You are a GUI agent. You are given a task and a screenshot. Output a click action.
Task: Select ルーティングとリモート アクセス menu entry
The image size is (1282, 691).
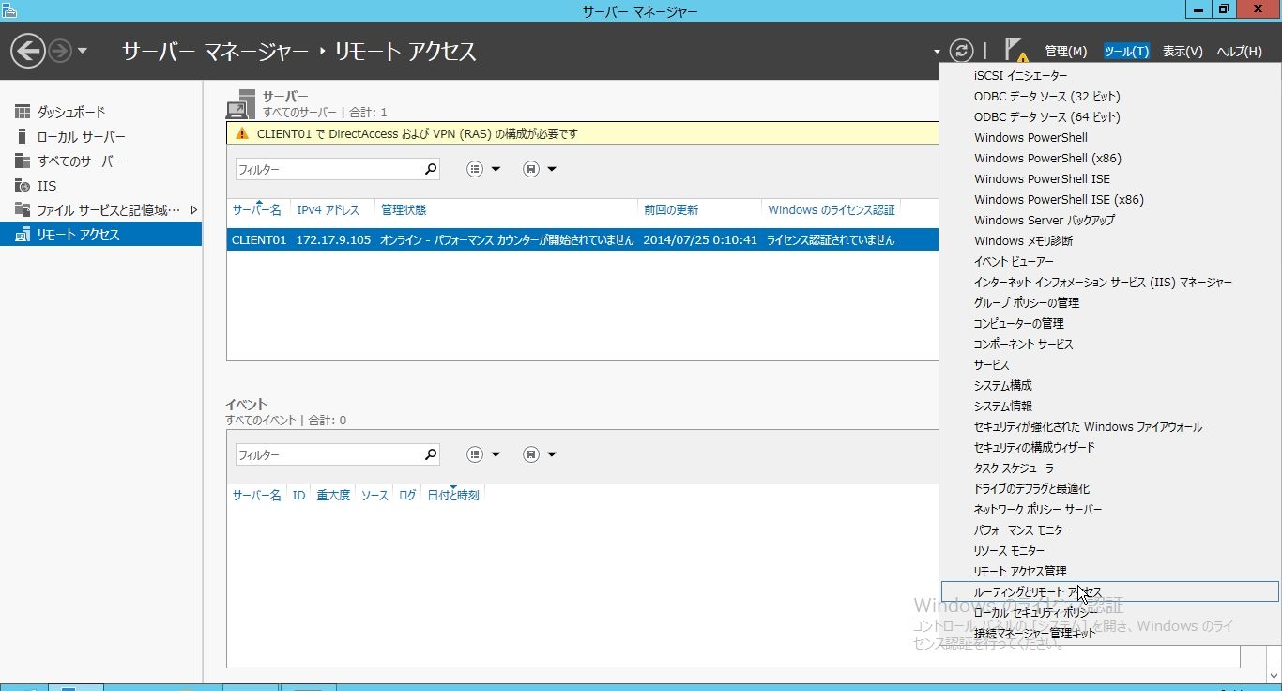click(x=1110, y=592)
